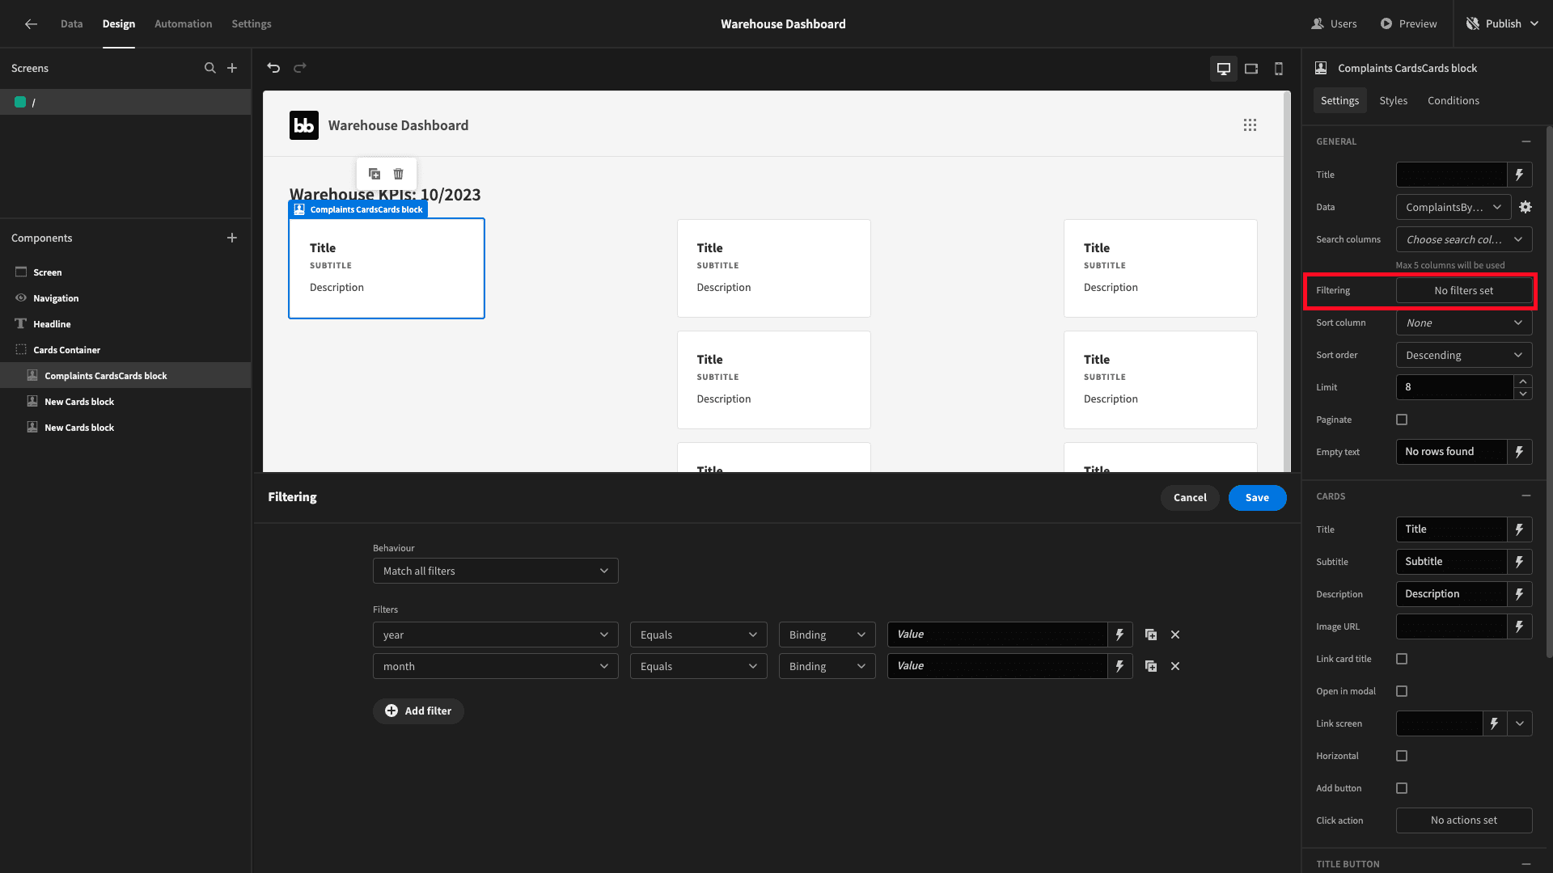Switch to the Conditions tab

tap(1453, 100)
